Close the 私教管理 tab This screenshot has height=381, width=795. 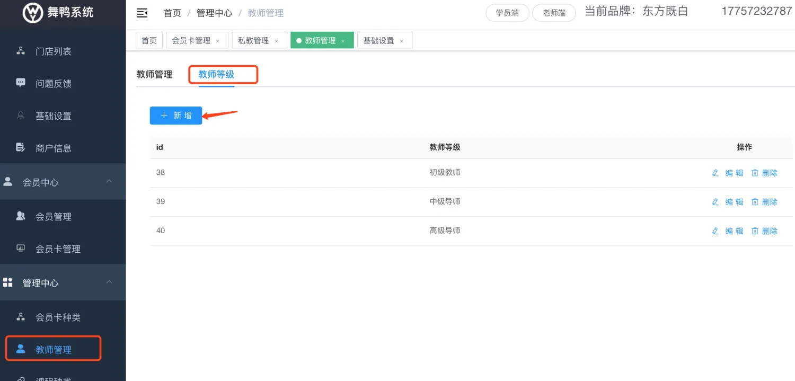coord(276,41)
